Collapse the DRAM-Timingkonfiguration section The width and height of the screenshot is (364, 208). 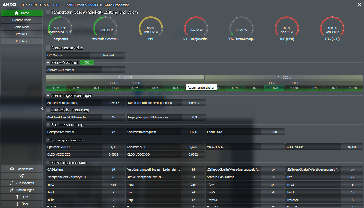coord(48,163)
